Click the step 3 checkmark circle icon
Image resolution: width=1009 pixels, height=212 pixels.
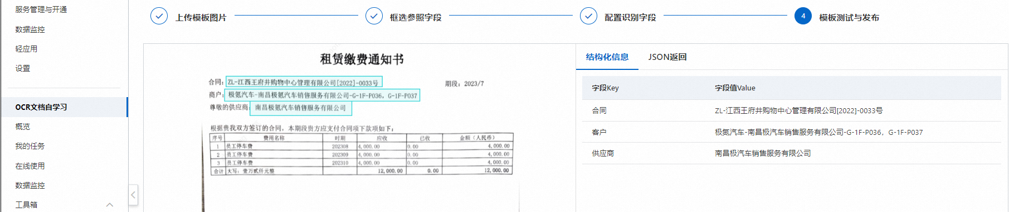coord(588,16)
